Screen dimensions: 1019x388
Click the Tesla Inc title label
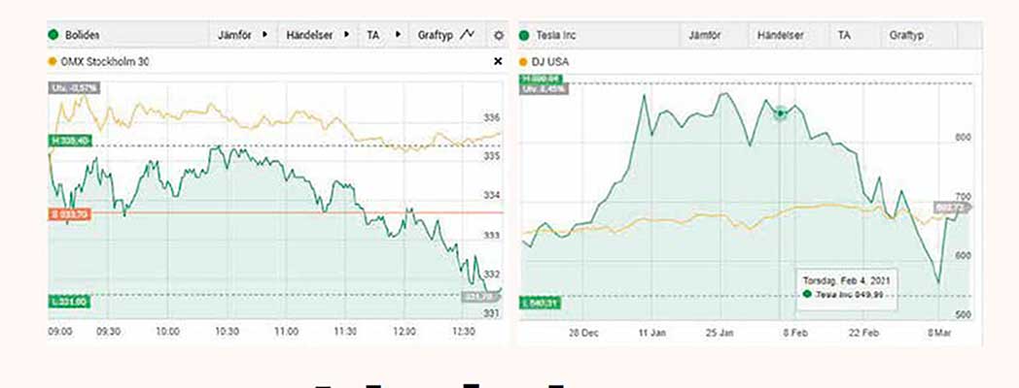point(556,35)
